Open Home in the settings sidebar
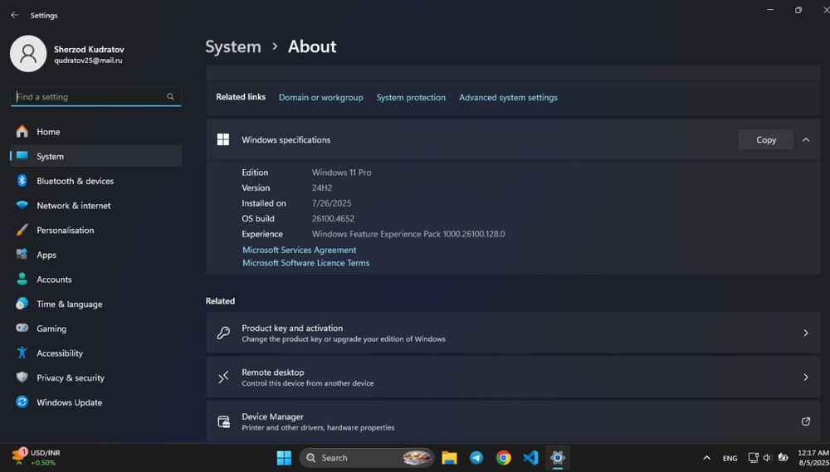Screen dimensions: 830x472 (95, 132)
